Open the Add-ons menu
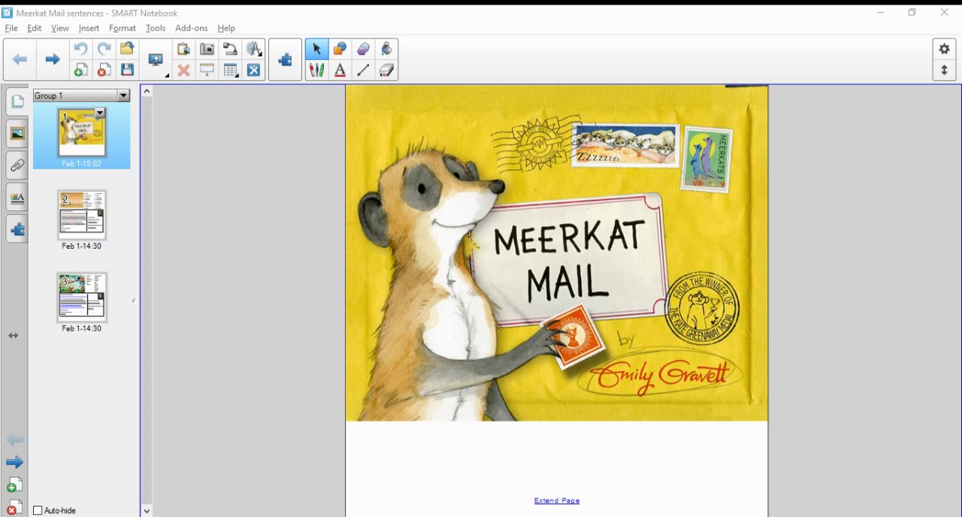Screen dimensions: 962x517 point(191,29)
